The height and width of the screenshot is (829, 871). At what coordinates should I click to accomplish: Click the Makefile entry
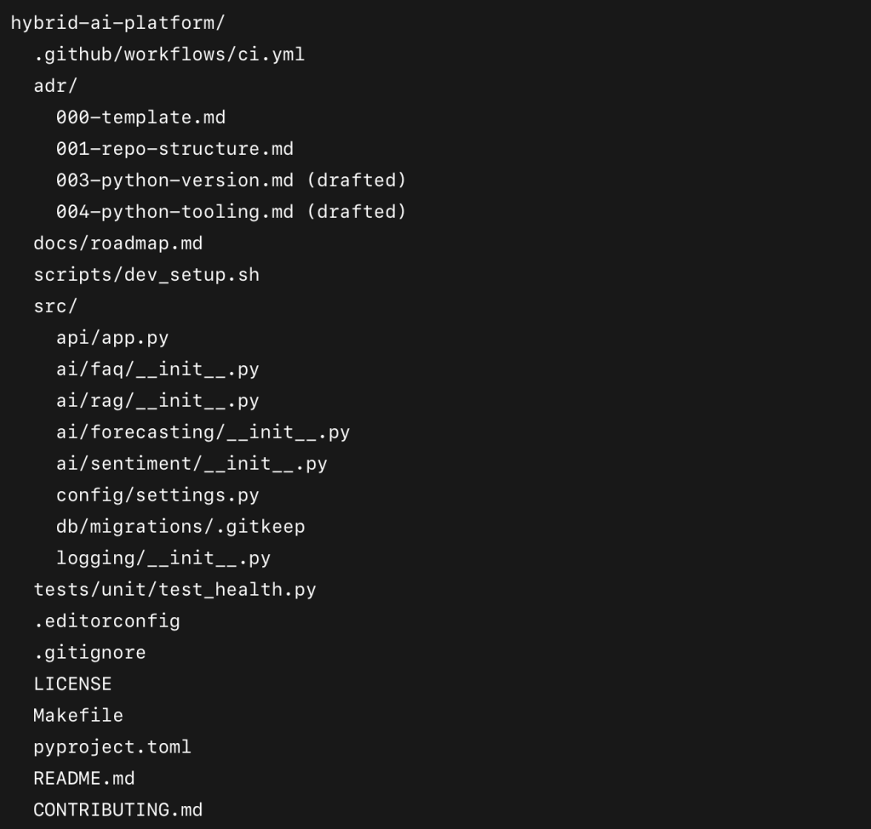[x=78, y=715]
